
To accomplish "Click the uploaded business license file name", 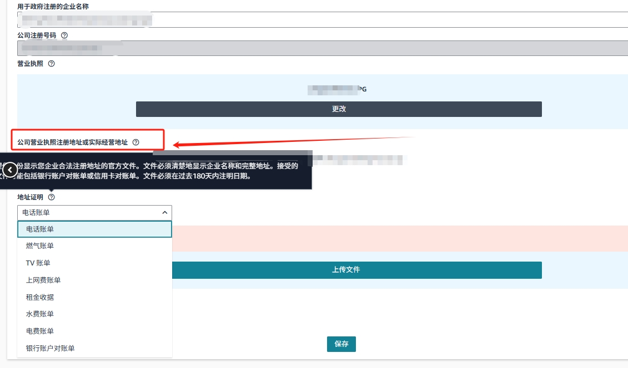I will (x=339, y=89).
